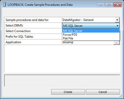Close the LOOPBACK dialog window
124x99 pixels.
(x=117, y=5)
